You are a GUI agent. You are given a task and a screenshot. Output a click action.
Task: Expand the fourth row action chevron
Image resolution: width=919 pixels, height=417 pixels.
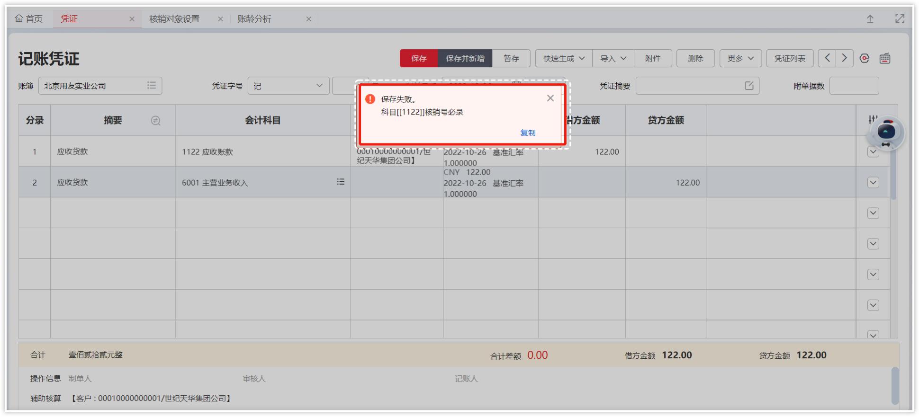(873, 244)
